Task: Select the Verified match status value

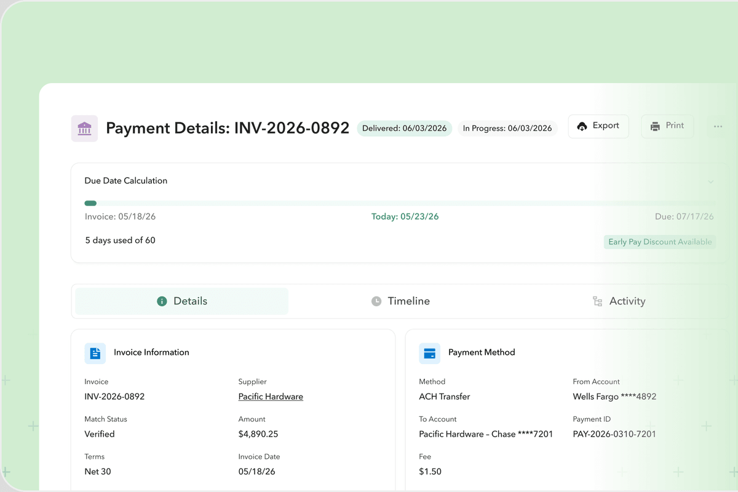Action: pyautogui.click(x=100, y=434)
